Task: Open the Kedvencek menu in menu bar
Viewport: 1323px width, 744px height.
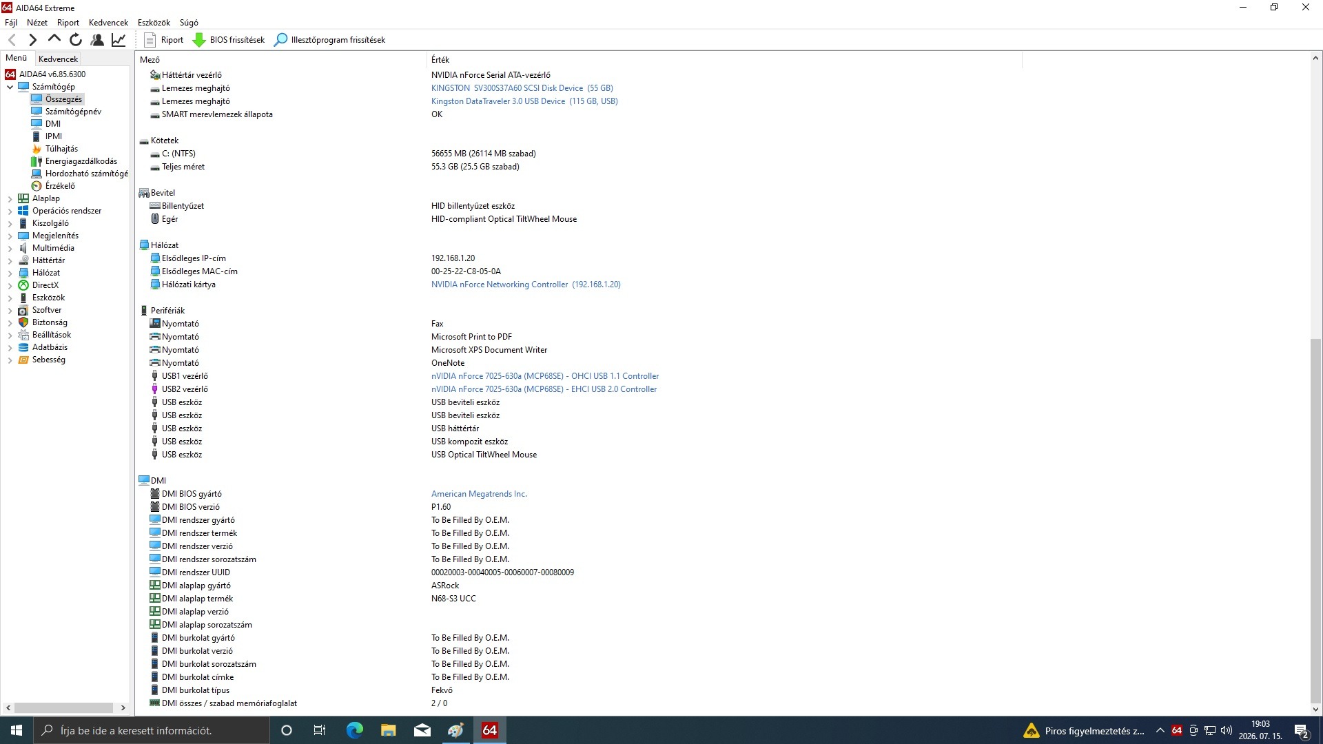Action: tap(108, 23)
